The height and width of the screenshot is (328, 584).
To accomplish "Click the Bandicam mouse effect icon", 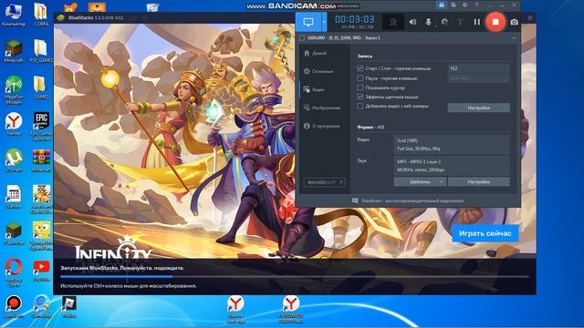I will 444,22.
